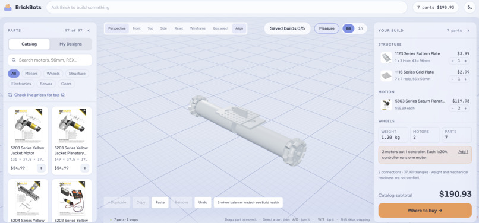Select the 3D robot model in viewport

point(247,130)
